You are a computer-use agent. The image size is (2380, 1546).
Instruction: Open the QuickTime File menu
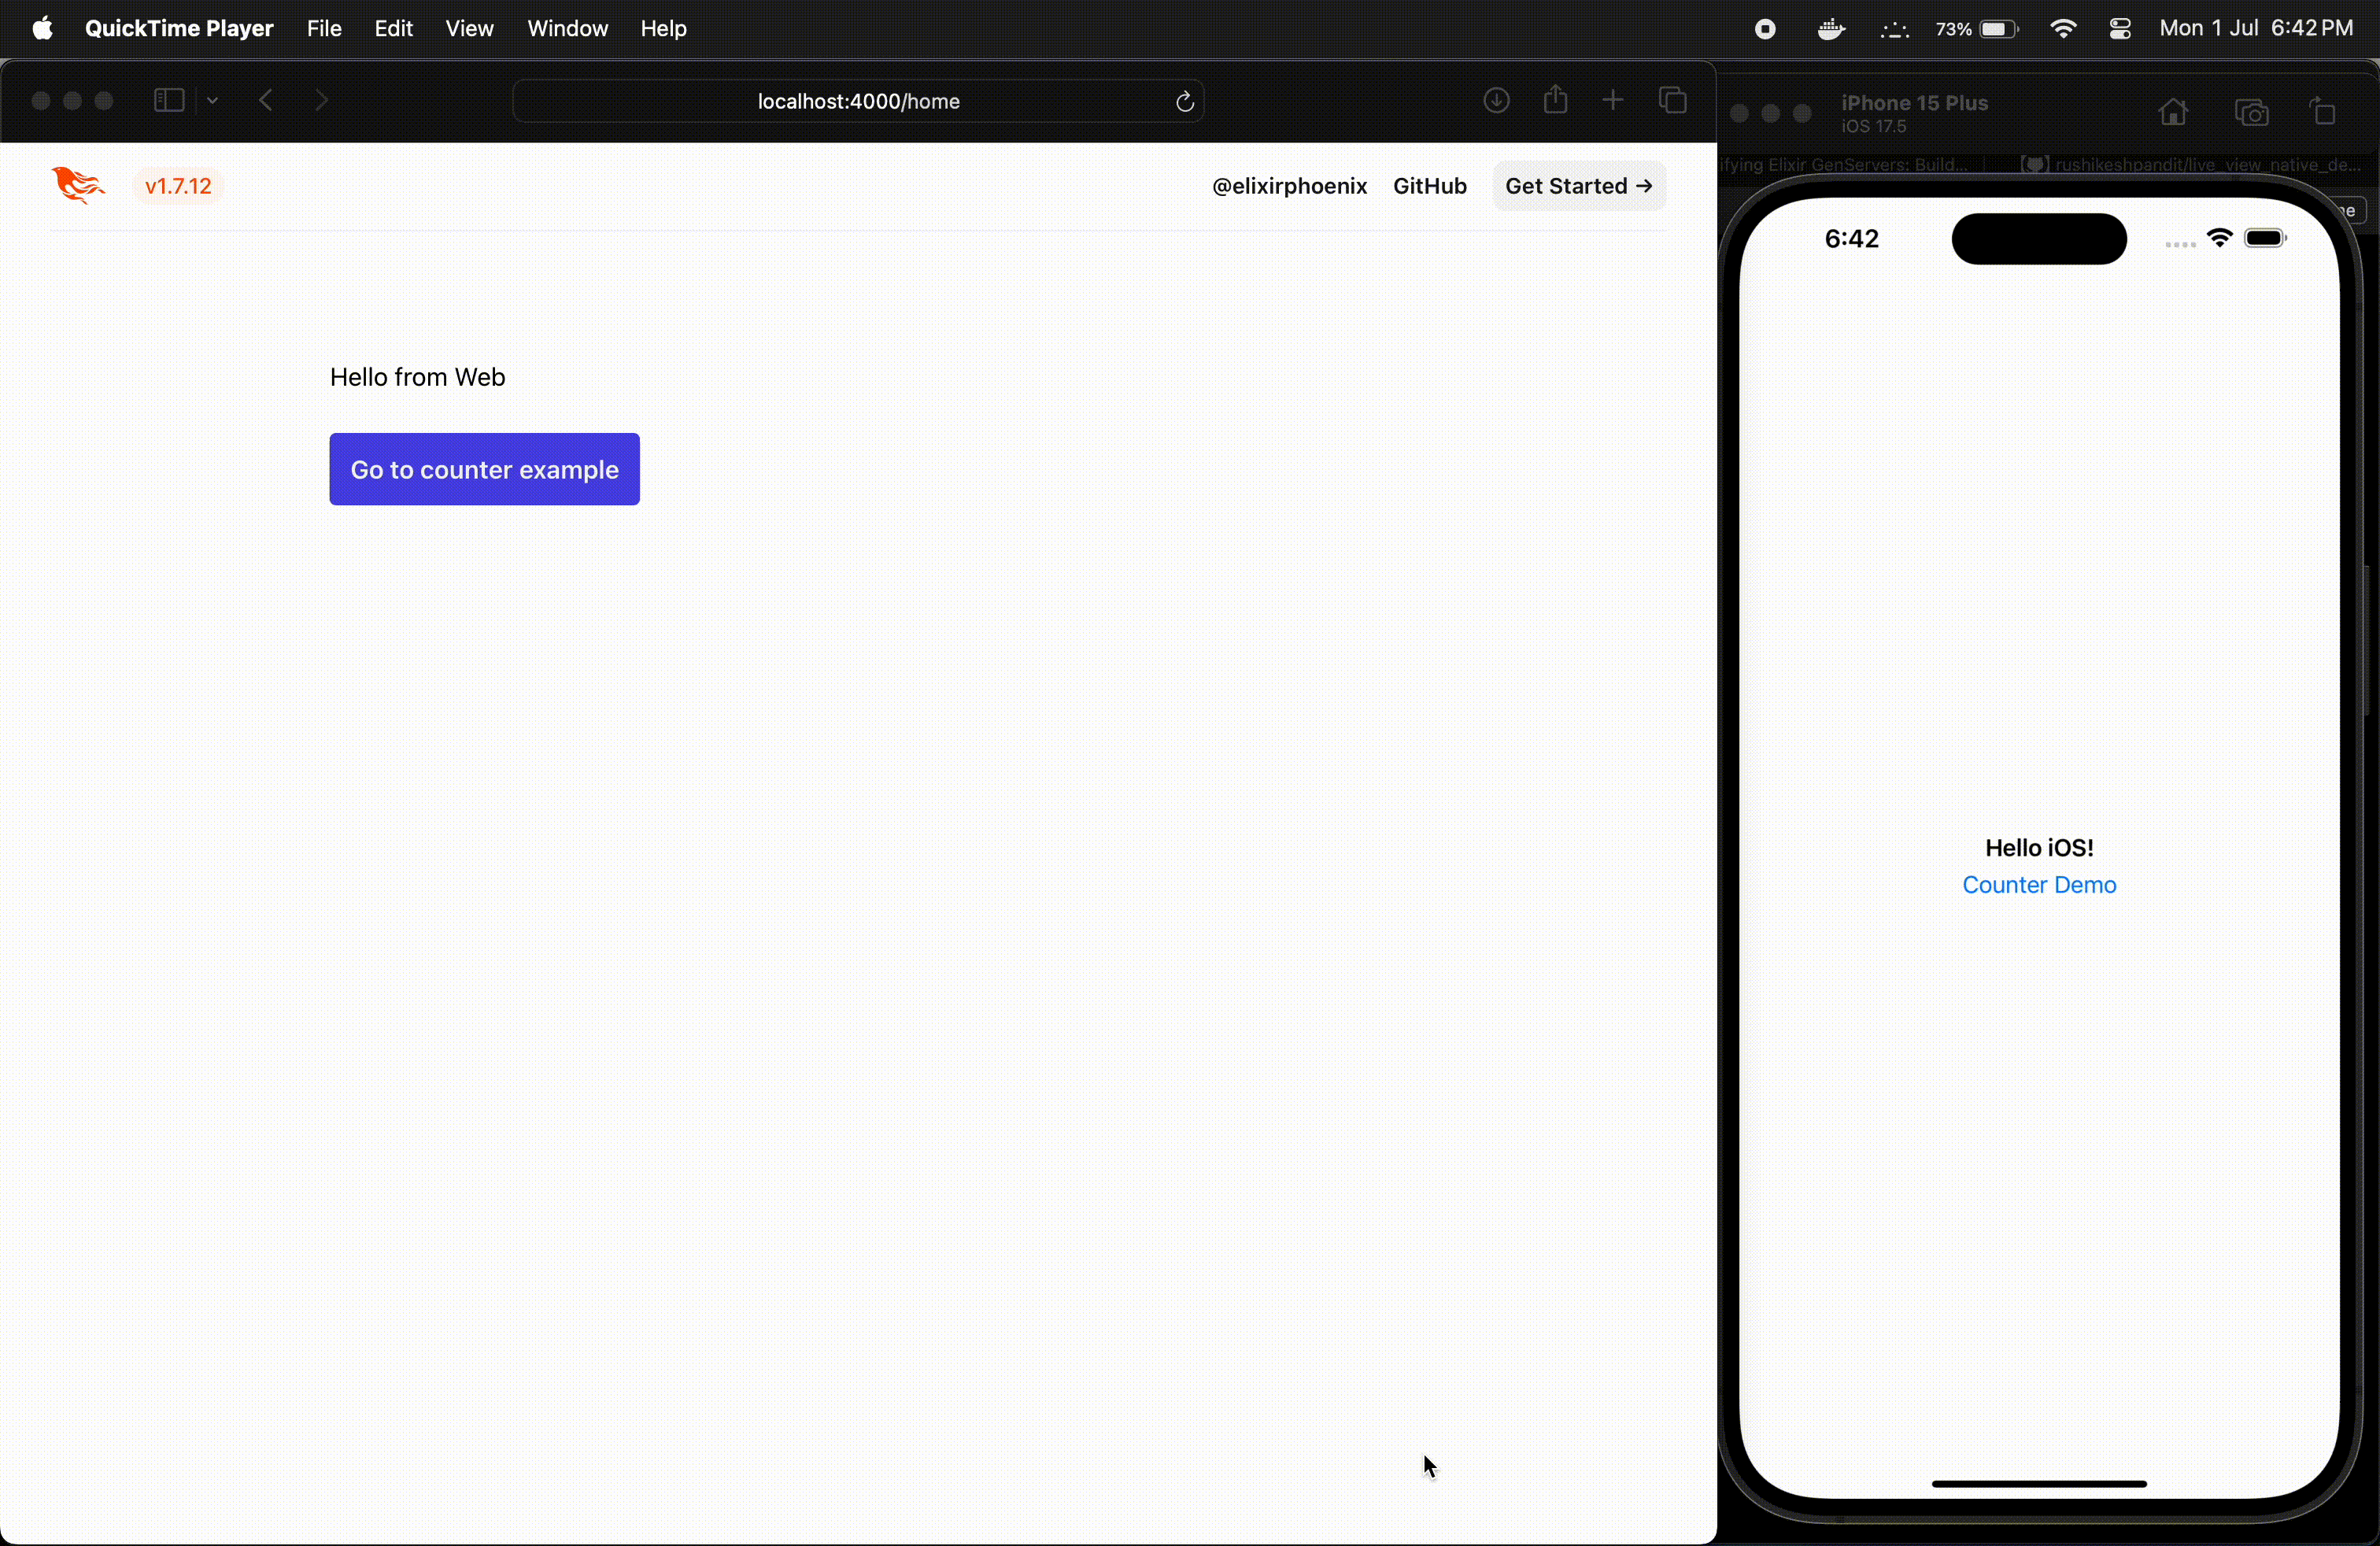(324, 28)
